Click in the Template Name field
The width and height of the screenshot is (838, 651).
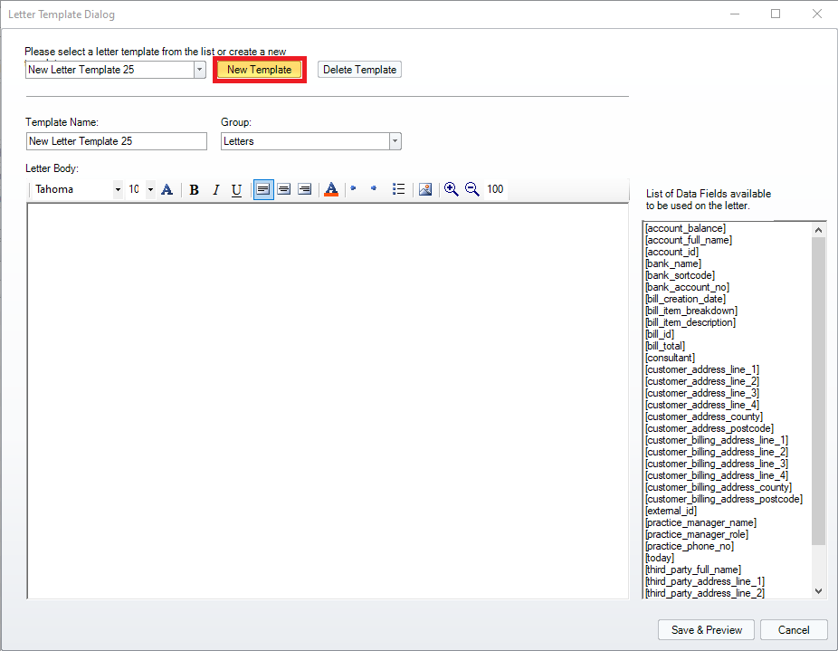click(116, 141)
